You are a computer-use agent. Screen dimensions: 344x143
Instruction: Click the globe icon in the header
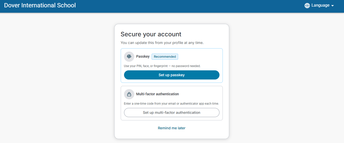click(307, 6)
